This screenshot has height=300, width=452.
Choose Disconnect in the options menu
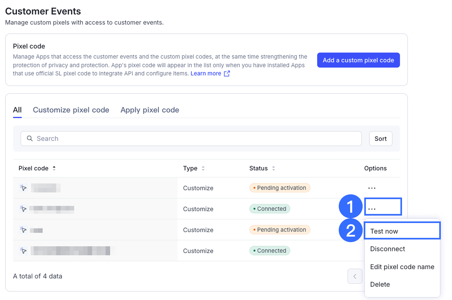coord(387,249)
